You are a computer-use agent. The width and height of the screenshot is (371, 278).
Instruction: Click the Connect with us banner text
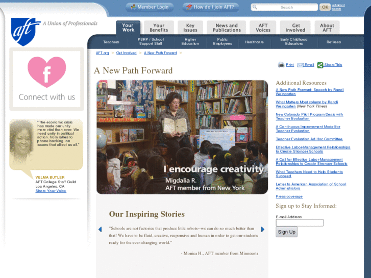point(47,97)
